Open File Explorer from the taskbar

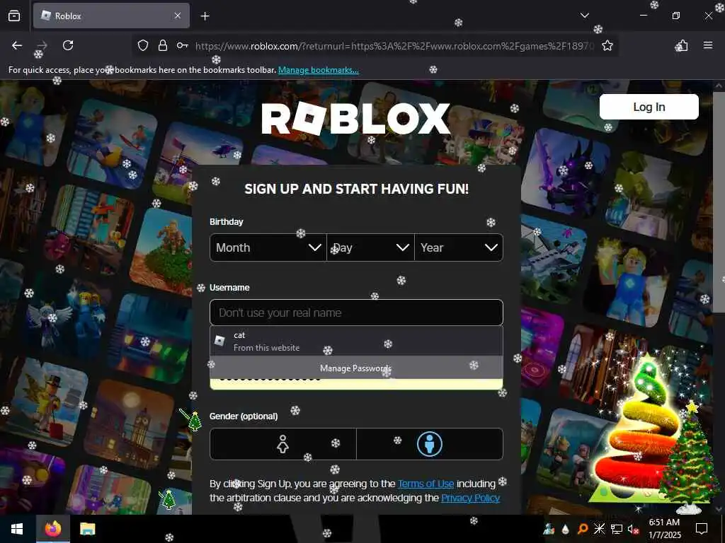point(87,529)
